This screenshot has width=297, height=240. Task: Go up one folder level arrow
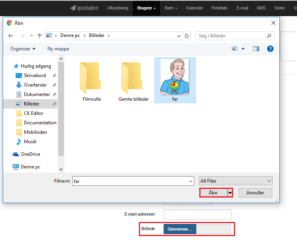point(39,36)
